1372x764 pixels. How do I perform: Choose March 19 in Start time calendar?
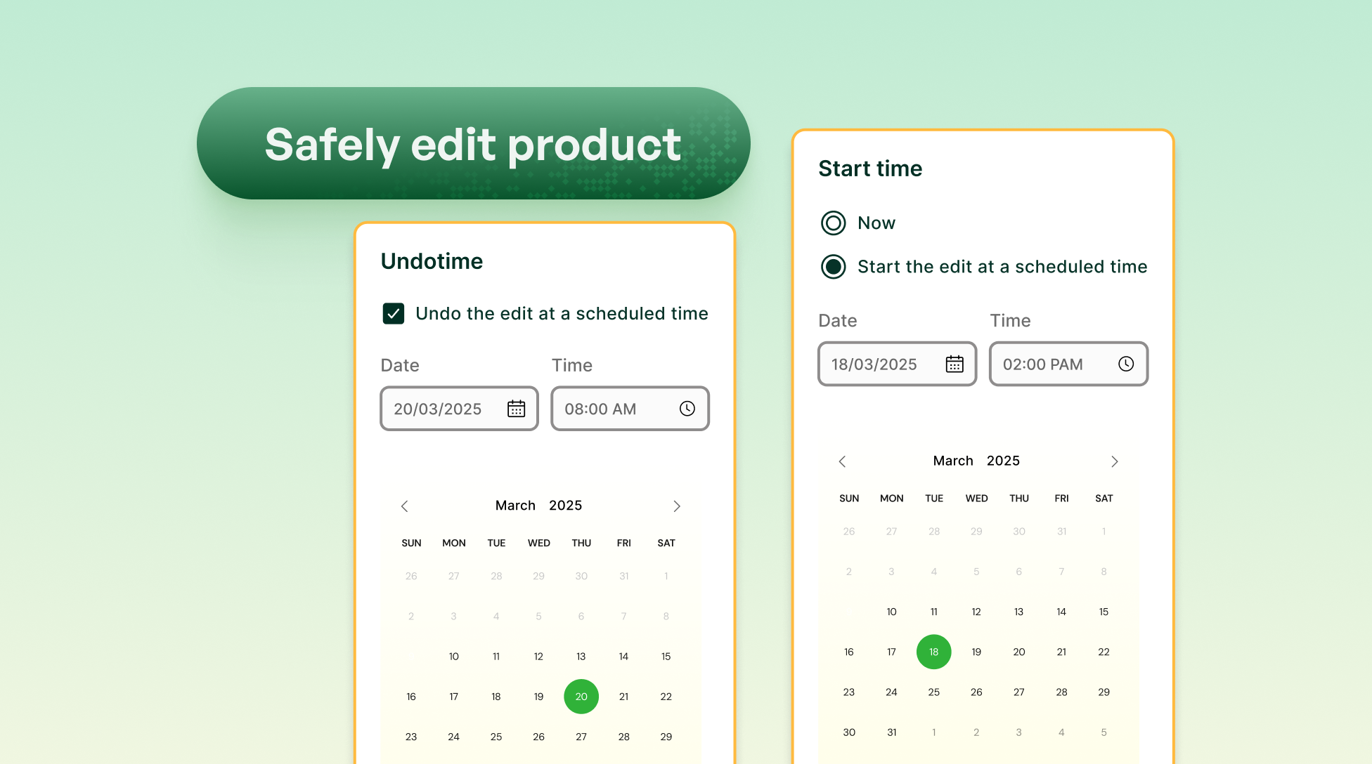point(976,652)
